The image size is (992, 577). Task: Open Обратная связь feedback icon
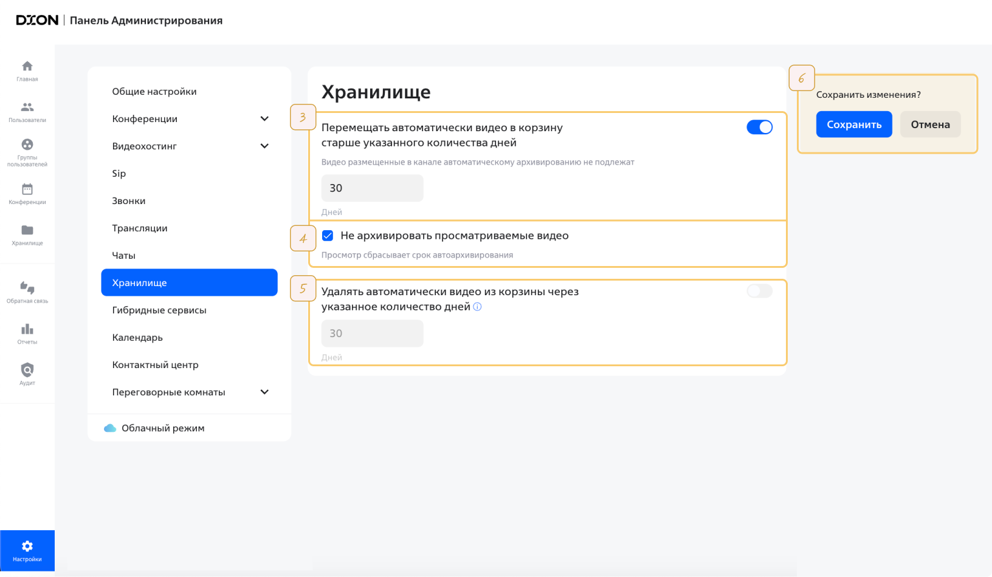[x=27, y=287]
